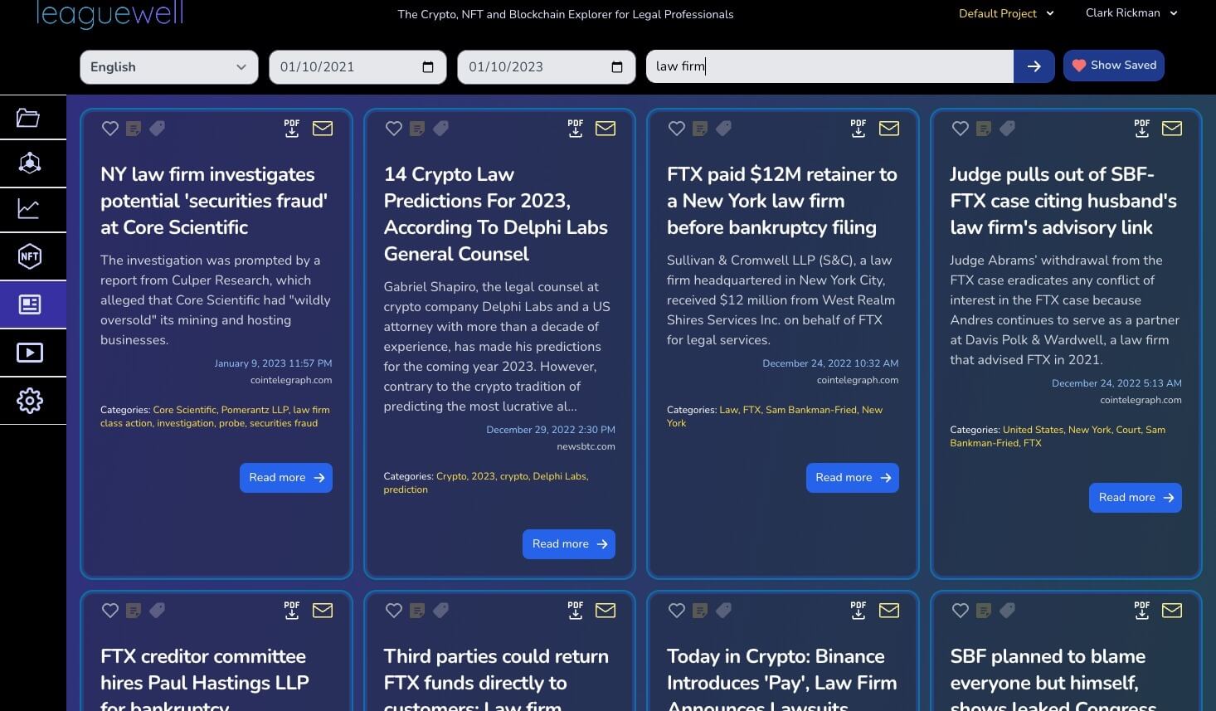Read more on Core Scientific article

pyautogui.click(x=286, y=478)
